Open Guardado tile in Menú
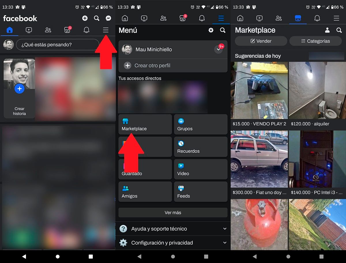 (145, 169)
